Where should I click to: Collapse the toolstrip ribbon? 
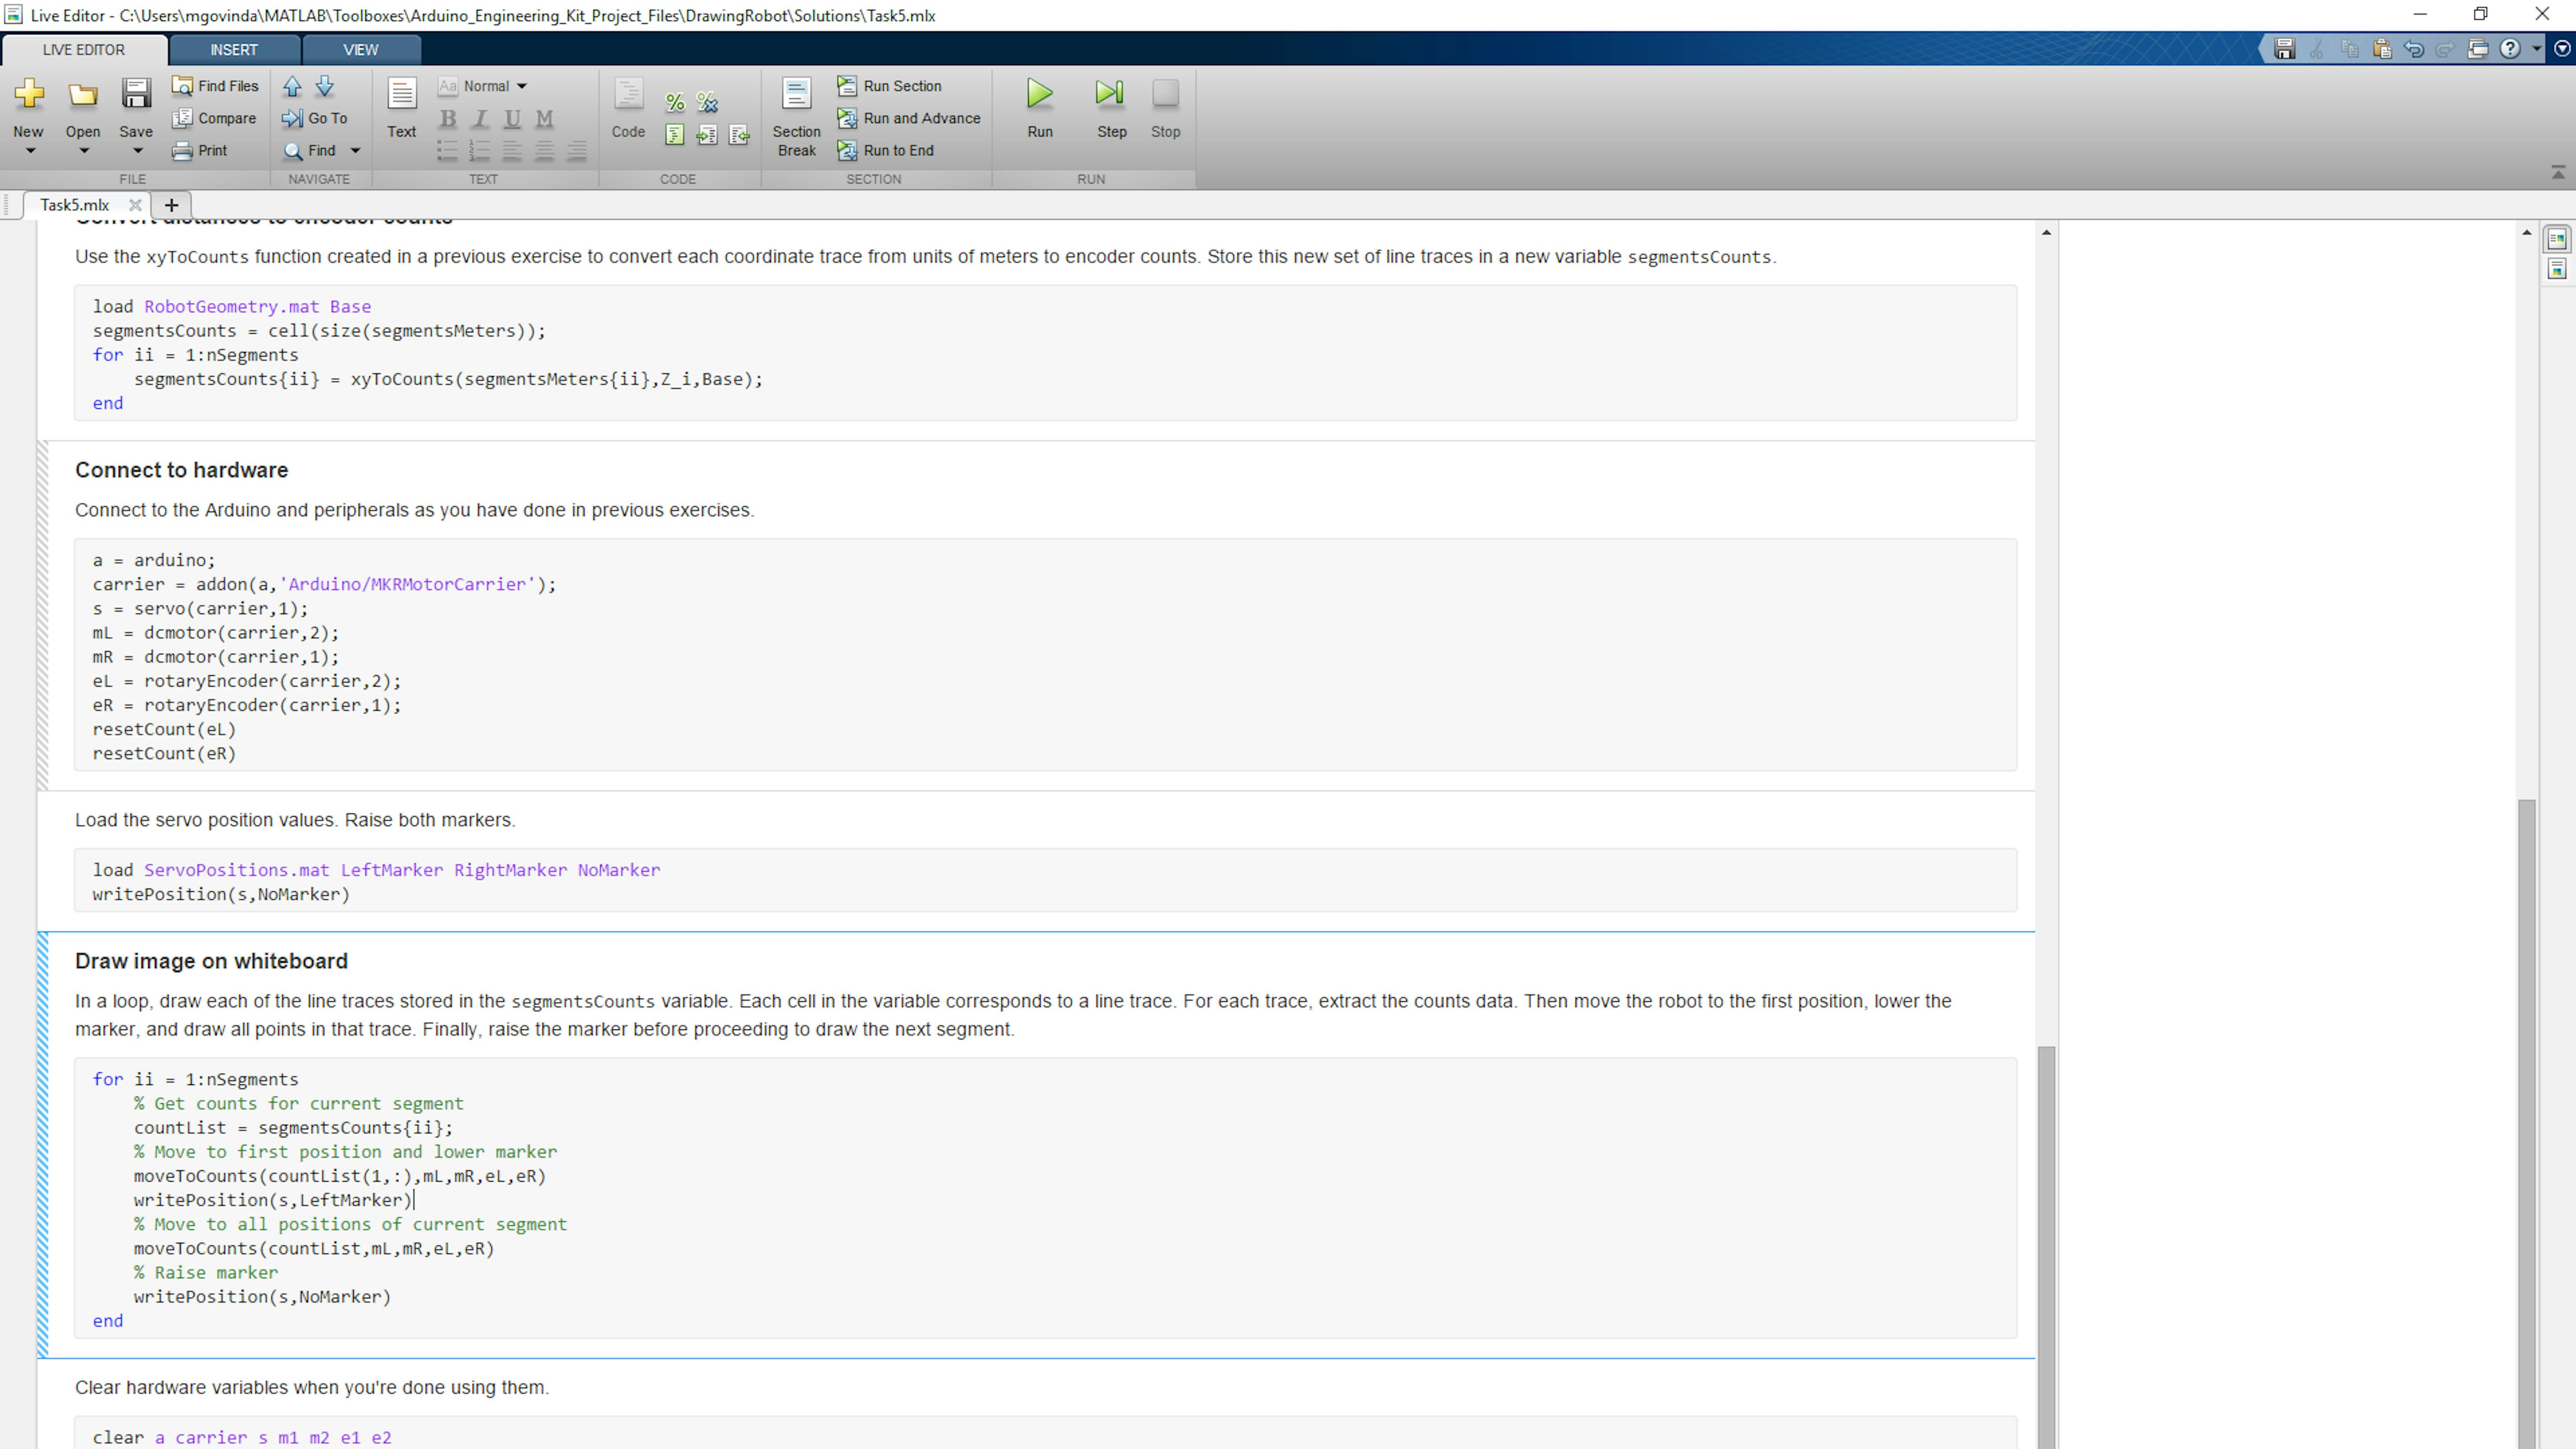tap(2558, 173)
